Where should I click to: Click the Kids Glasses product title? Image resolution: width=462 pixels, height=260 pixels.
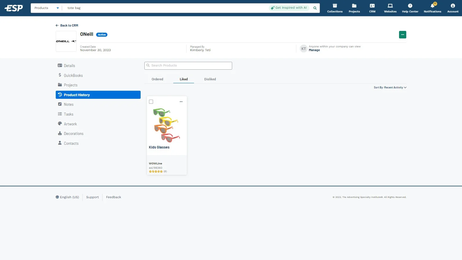(159, 147)
